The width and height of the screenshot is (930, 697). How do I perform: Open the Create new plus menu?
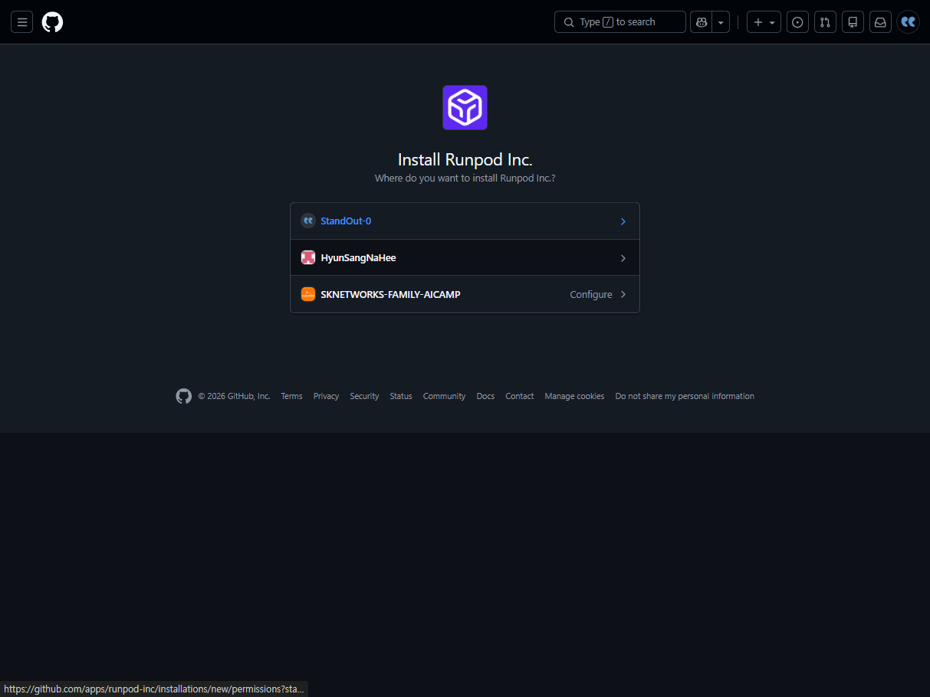coord(764,22)
